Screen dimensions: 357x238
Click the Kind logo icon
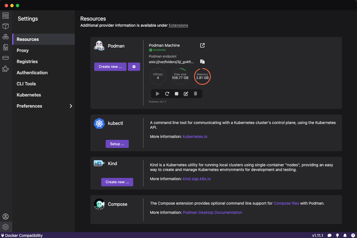click(x=99, y=163)
